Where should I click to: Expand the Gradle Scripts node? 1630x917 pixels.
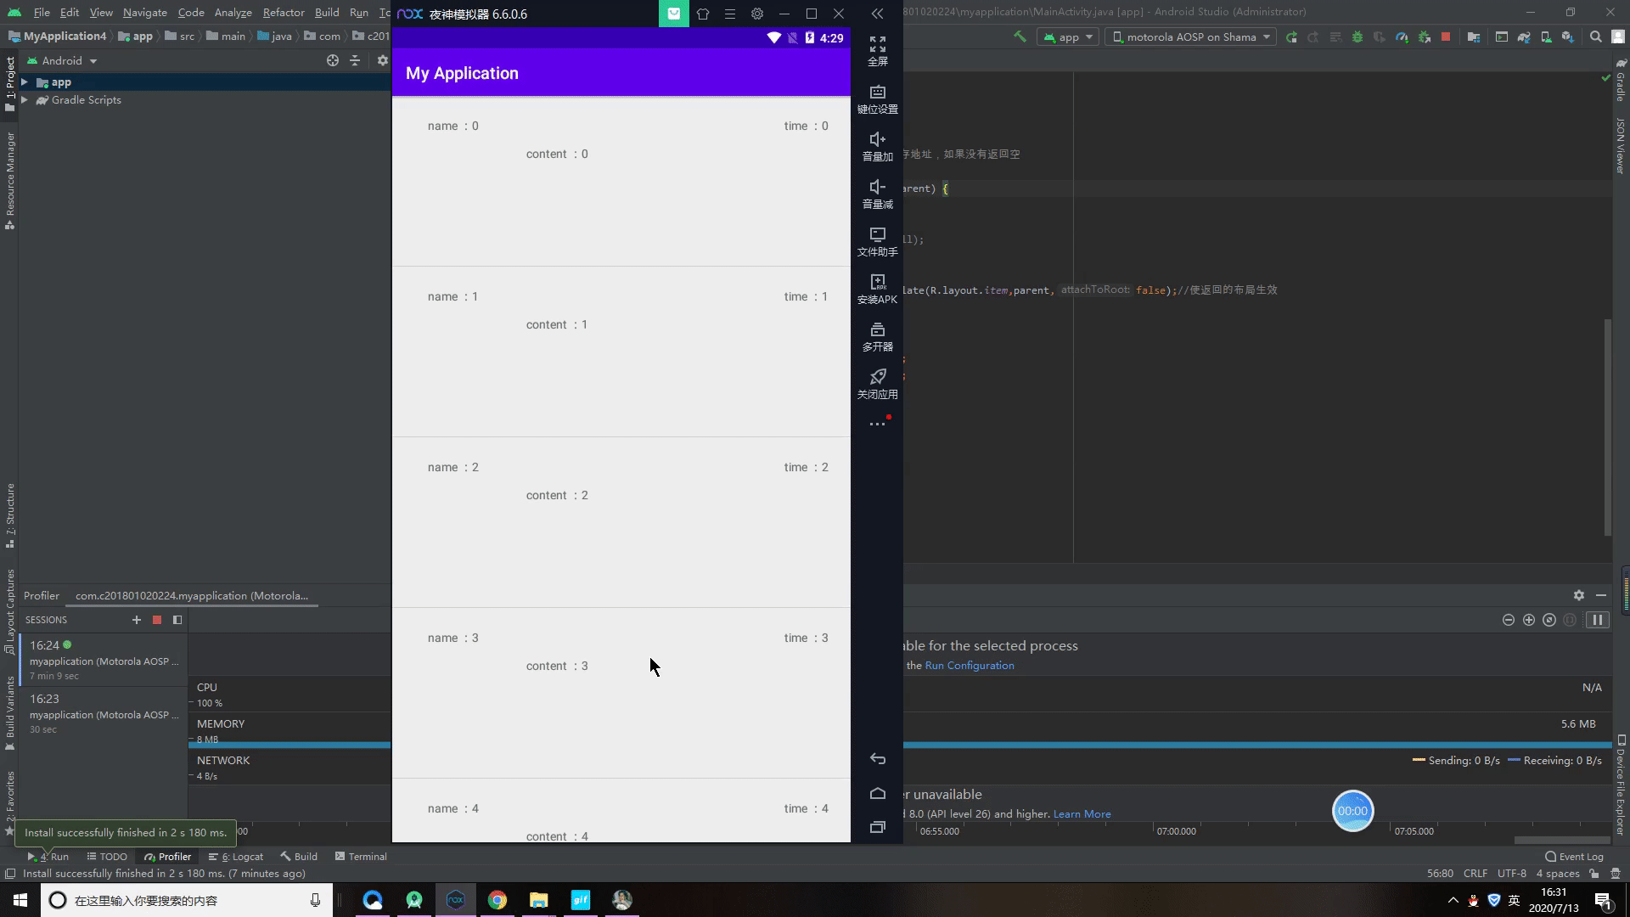(x=25, y=99)
